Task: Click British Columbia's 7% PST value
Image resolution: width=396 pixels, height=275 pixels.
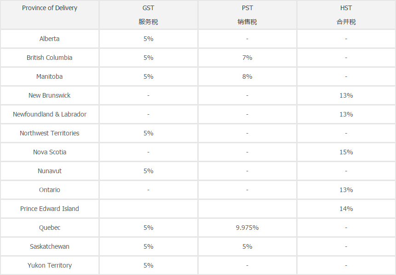Action: (247, 58)
